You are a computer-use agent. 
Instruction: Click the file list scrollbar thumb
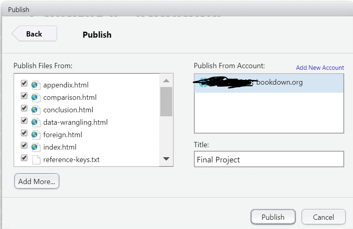pyautogui.click(x=166, y=101)
